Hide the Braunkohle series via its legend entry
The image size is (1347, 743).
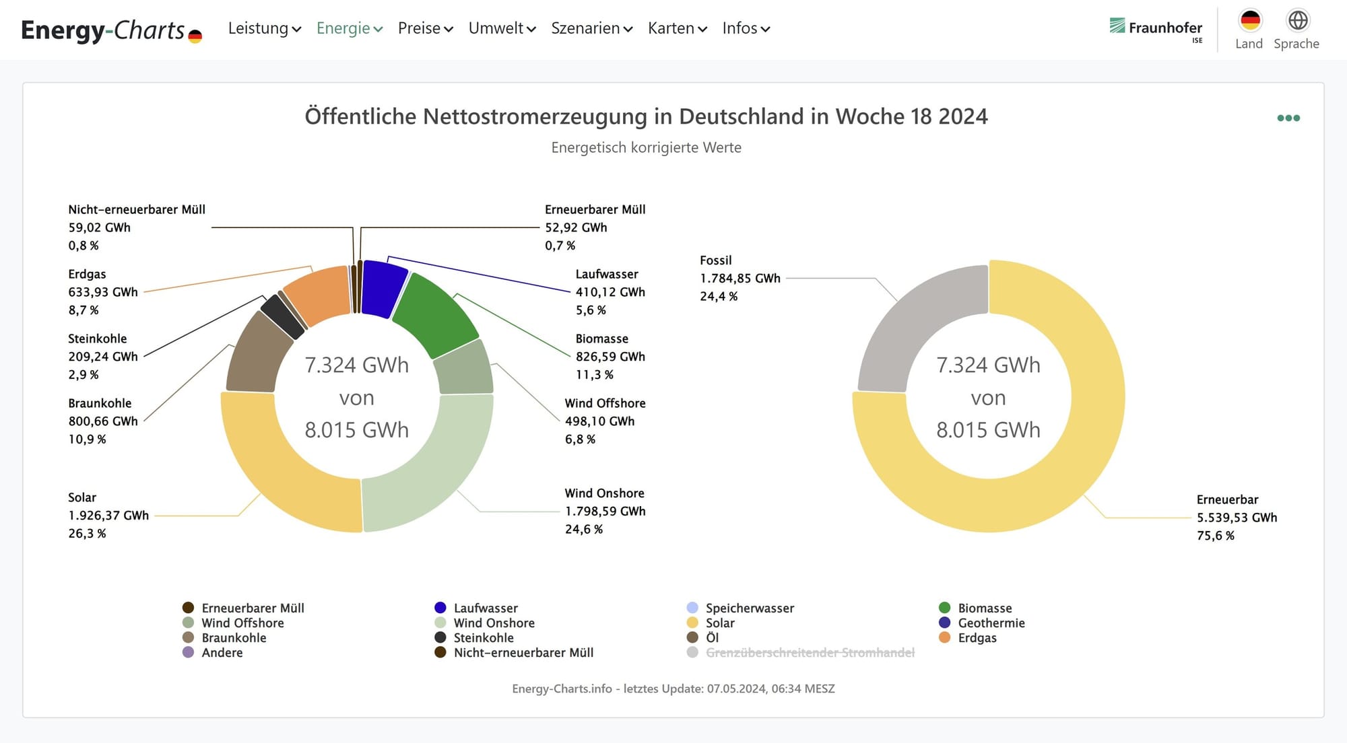(233, 637)
